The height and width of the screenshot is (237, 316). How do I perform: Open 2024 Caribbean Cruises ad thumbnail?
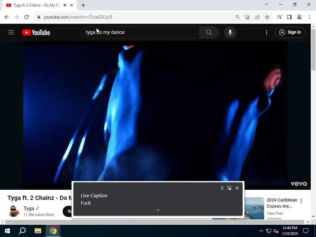[254, 208]
